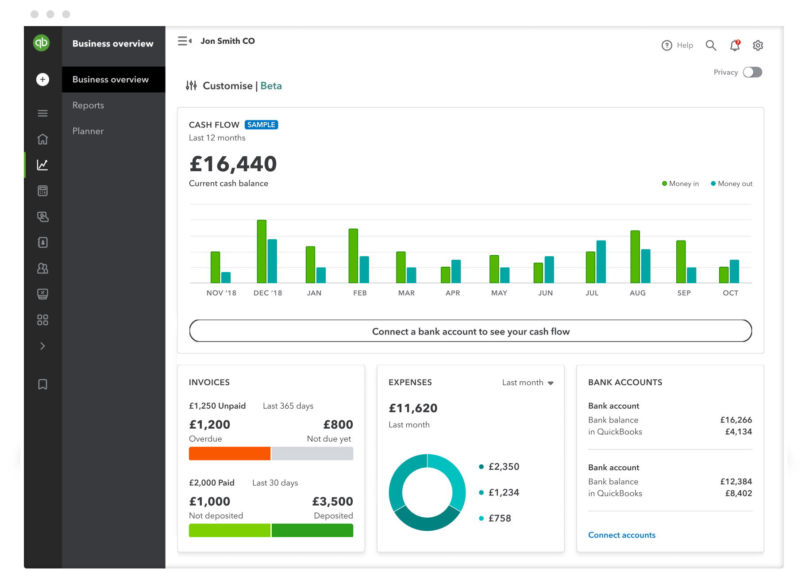The width and height of the screenshot is (809, 572).
Task: Open settings with the gear icon
Action: [x=758, y=45]
